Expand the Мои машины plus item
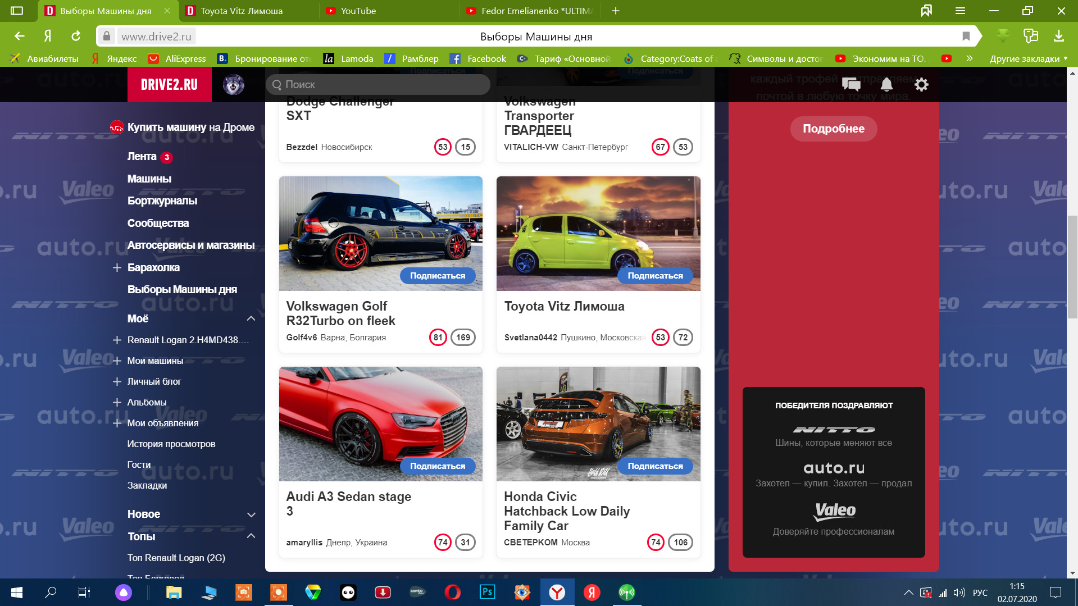Image resolution: width=1078 pixels, height=606 pixels. click(x=117, y=361)
